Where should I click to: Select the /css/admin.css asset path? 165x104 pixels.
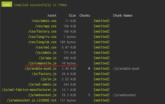(x=44, y=21)
